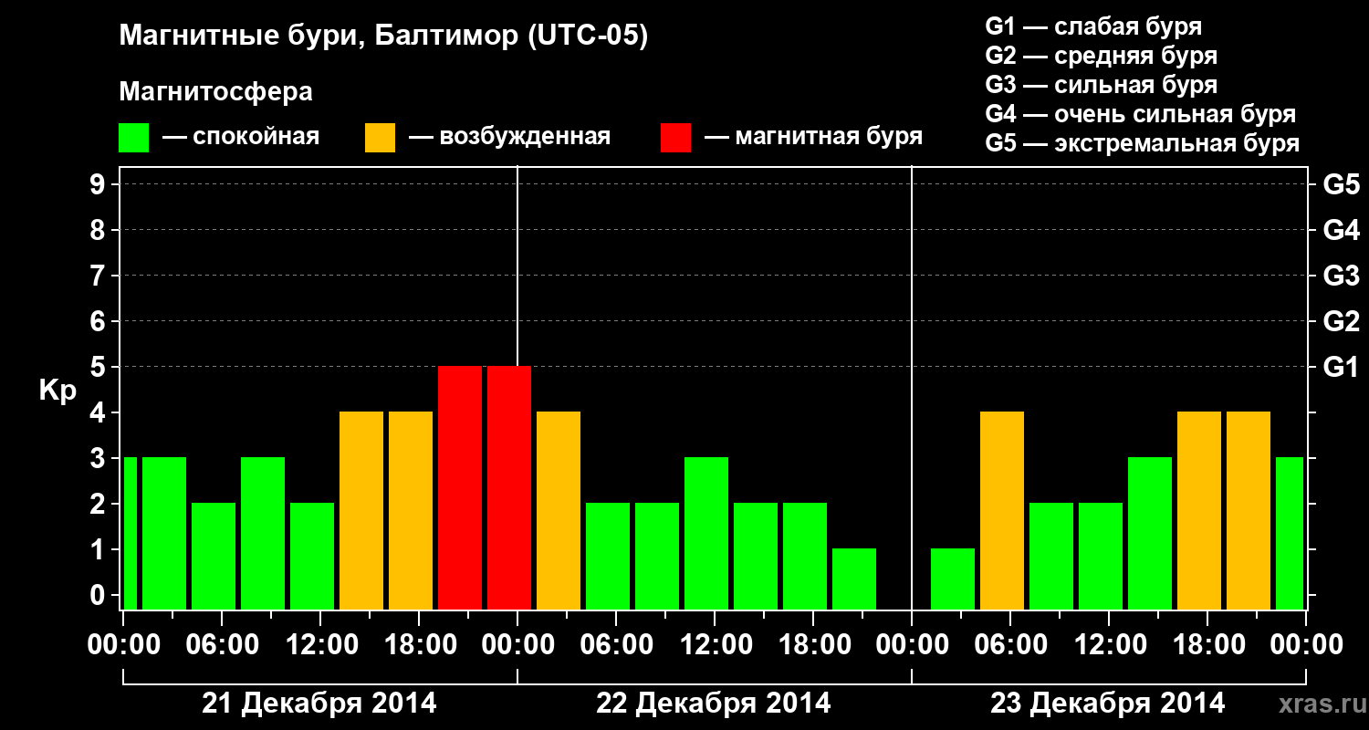Select the 'G1 — слабая буря' legend line
Screen dimensions: 1369x730
click(x=1093, y=26)
